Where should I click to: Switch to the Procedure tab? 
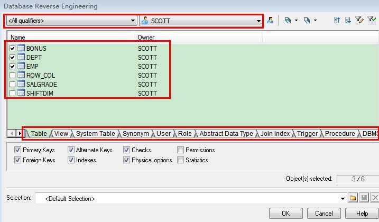(340, 134)
